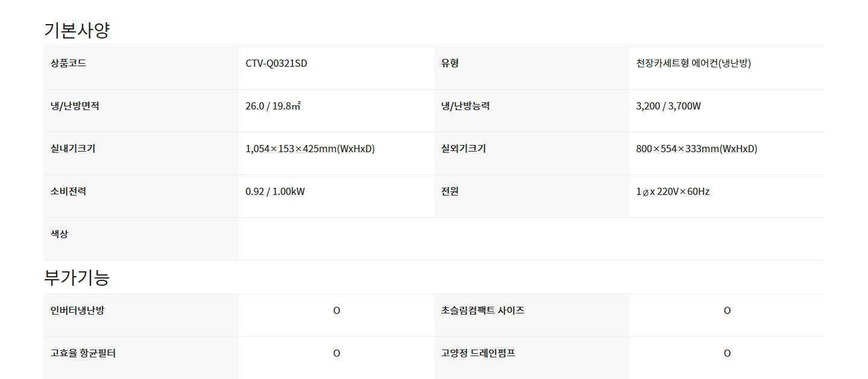Select the 천장카세트형 에어컨(냉난방) value
868x379 pixels.
[693, 63]
